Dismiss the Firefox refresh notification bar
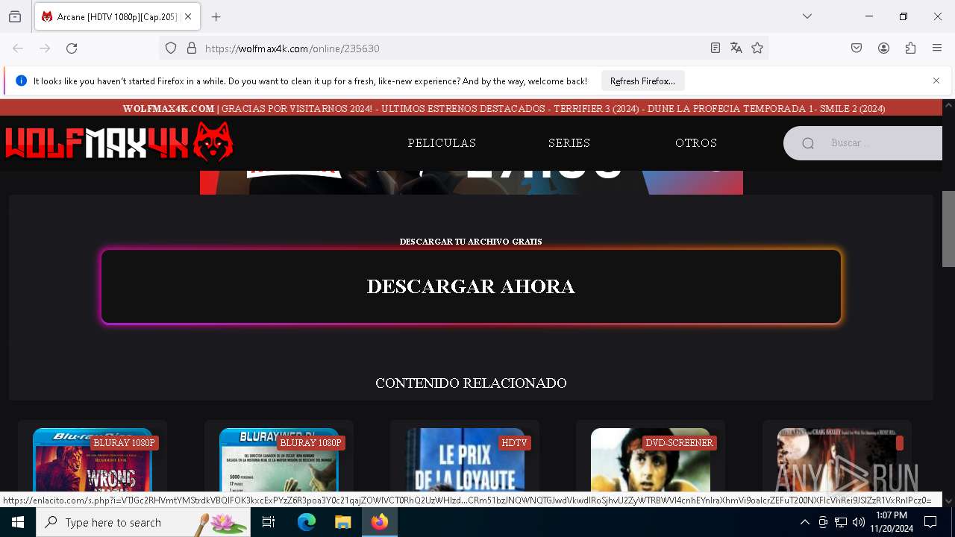The width and height of the screenshot is (955, 537). point(936,81)
